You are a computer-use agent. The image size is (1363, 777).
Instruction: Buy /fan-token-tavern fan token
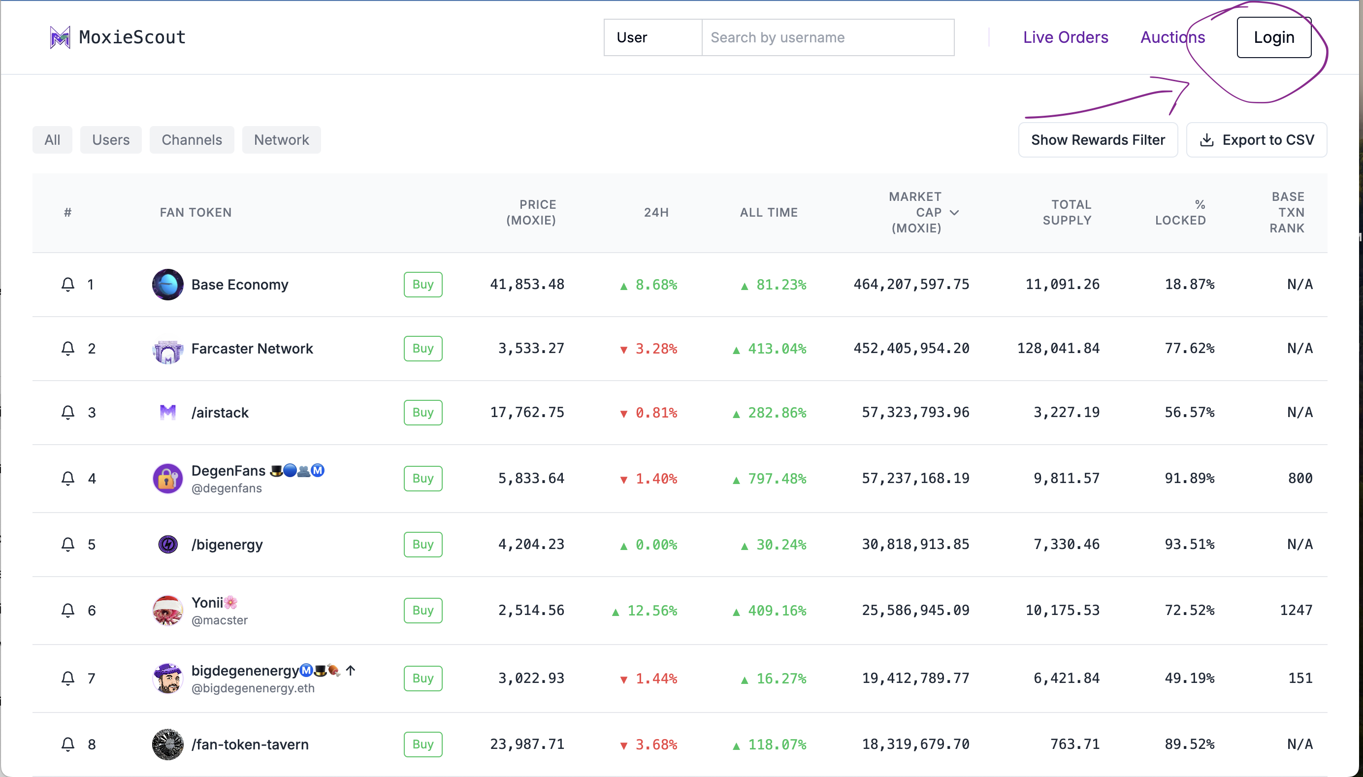click(422, 744)
